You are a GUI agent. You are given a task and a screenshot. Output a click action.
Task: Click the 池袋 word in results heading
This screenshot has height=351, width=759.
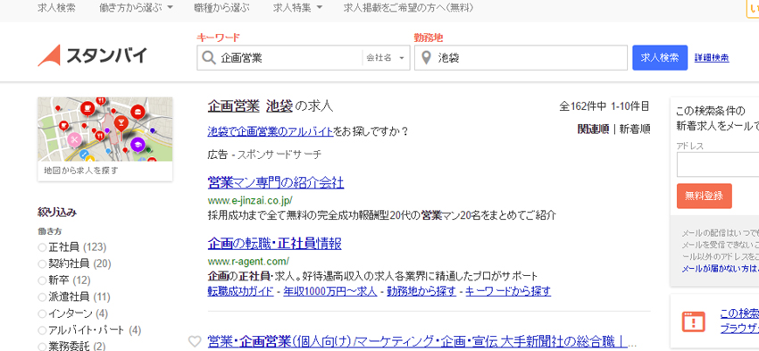coord(279,105)
